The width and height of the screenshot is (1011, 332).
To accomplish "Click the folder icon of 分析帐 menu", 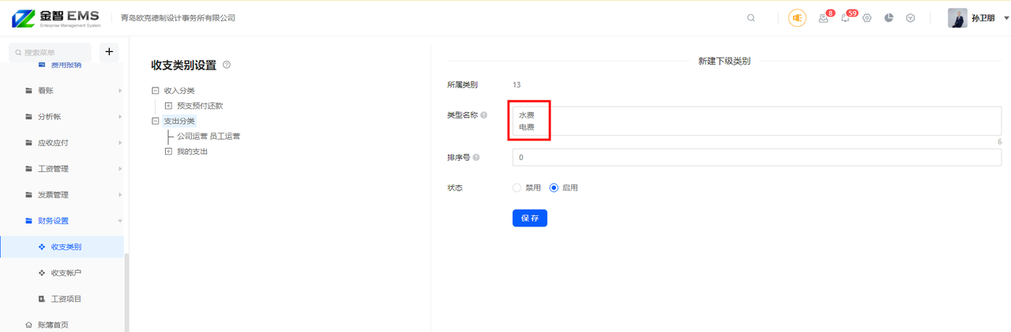I will [29, 117].
